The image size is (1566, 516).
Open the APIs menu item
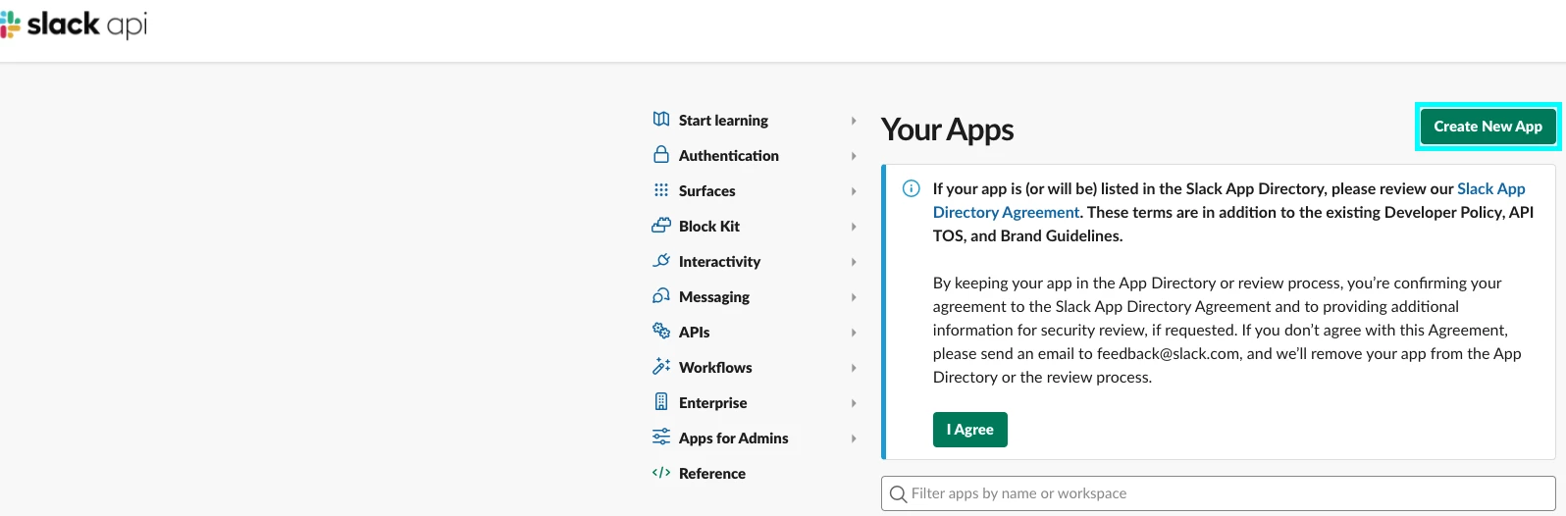click(x=694, y=332)
